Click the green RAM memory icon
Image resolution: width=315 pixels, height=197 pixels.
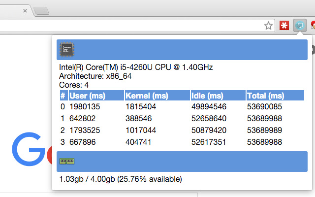point(67,161)
